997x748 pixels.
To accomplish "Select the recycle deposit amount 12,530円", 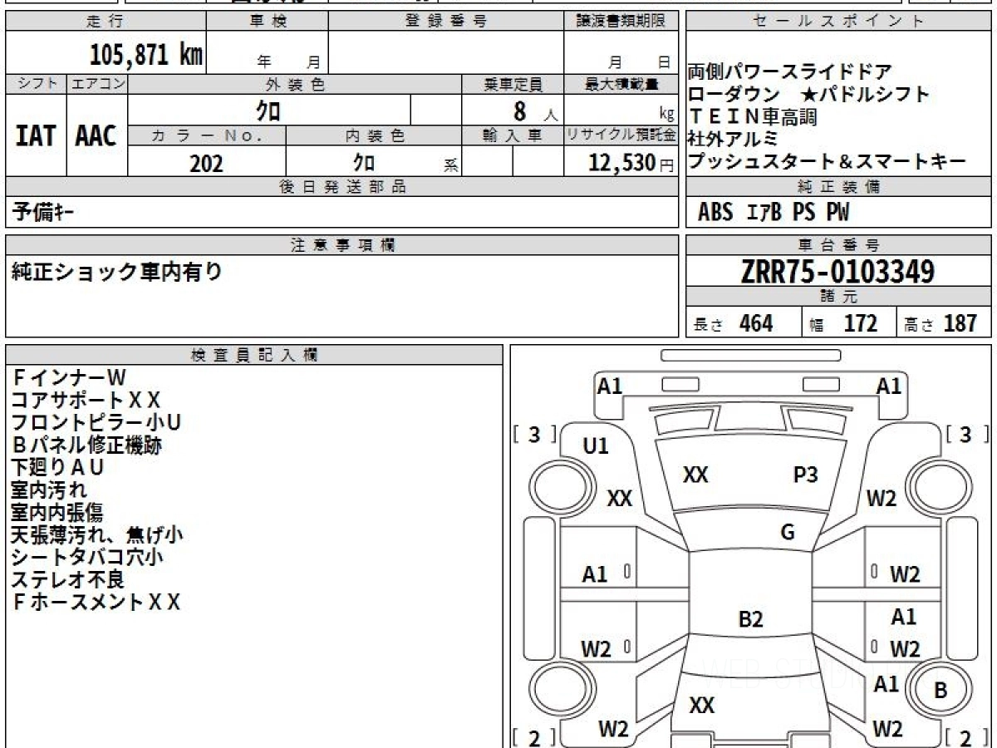I will pyautogui.click(x=631, y=163).
